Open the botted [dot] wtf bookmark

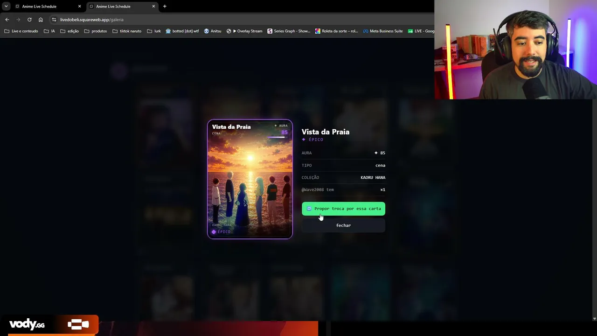(x=182, y=31)
